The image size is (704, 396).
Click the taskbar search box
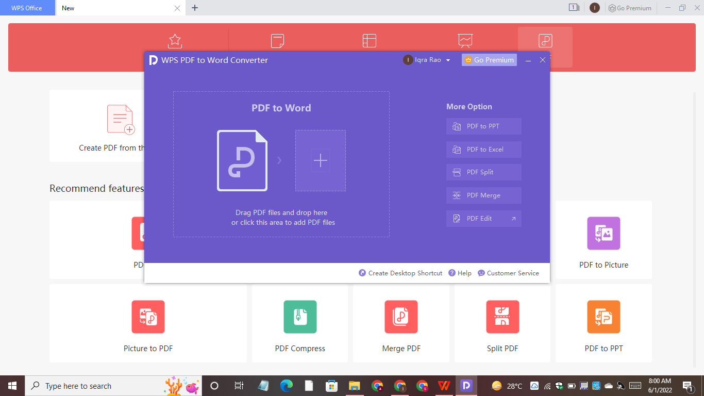[113, 386]
